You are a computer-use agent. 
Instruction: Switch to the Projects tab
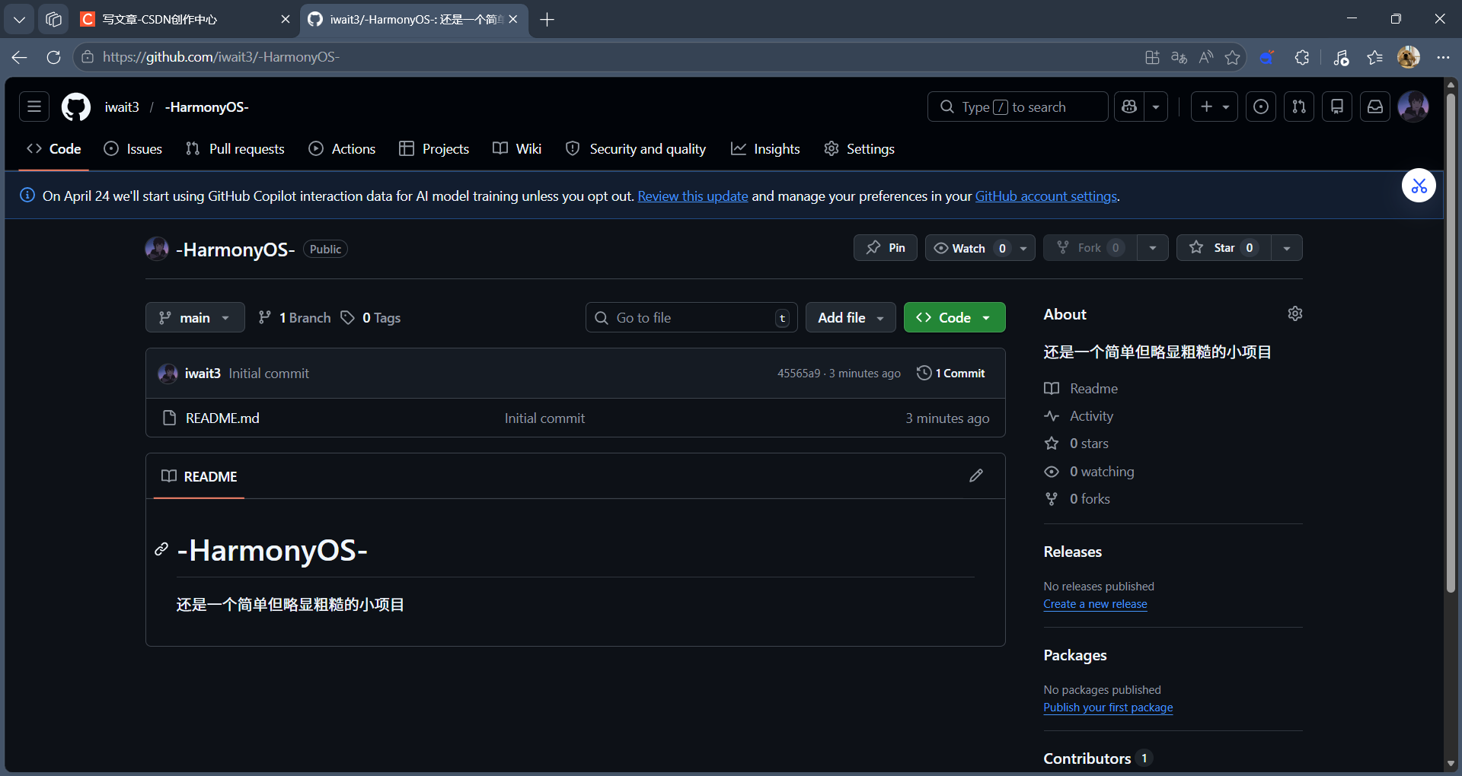(434, 149)
